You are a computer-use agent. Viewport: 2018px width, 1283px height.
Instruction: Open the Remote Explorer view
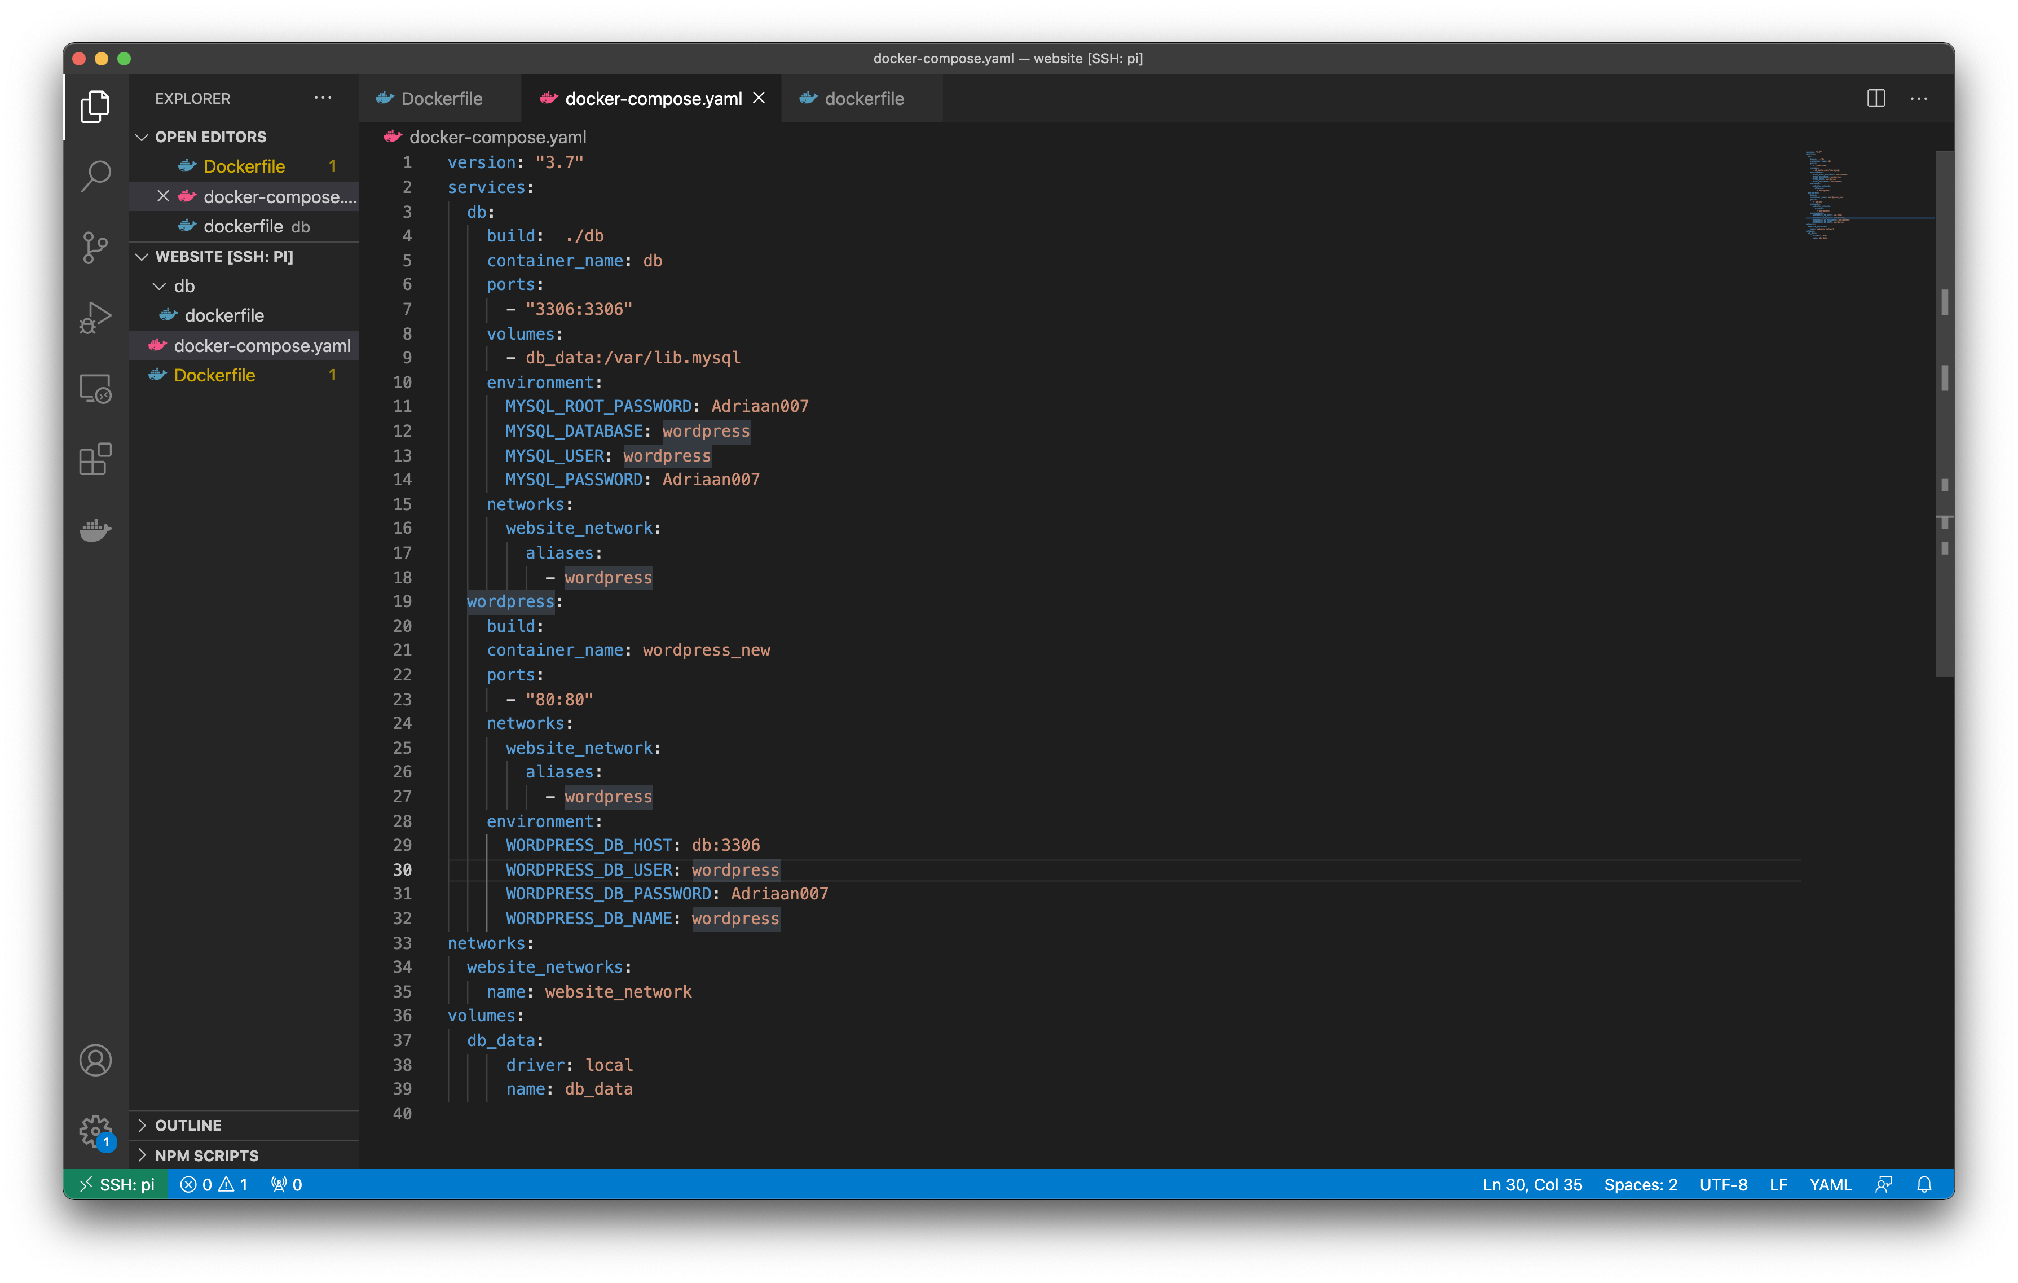point(95,389)
